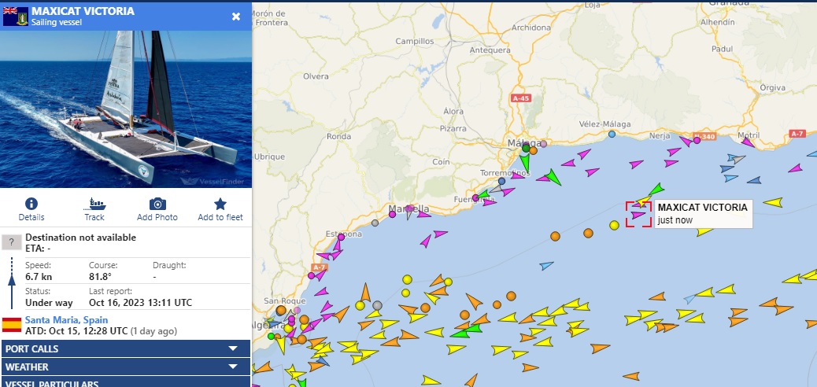Click the gray circle marker west of Marbella
The image size is (817, 387).
pyautogui.click(x=375, y=223)
